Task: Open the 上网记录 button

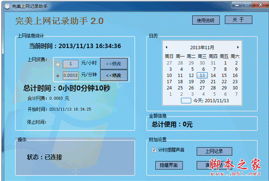Action: pos(214,151)
